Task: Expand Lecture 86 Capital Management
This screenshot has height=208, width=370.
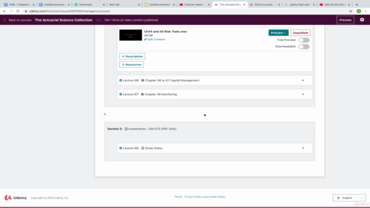Action: (x=303, y=80)
